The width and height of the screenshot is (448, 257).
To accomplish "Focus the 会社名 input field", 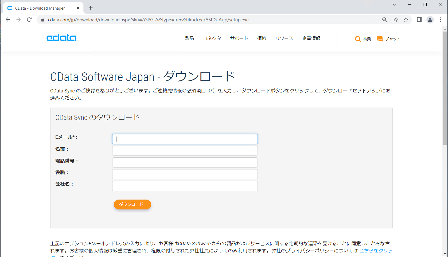I will [x=185, y=186].
